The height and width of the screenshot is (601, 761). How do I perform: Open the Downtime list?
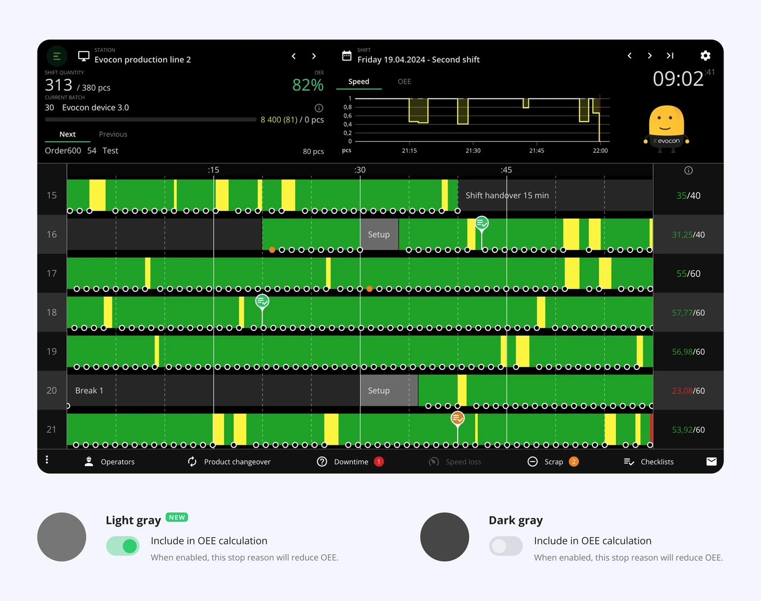pos(350,462)
